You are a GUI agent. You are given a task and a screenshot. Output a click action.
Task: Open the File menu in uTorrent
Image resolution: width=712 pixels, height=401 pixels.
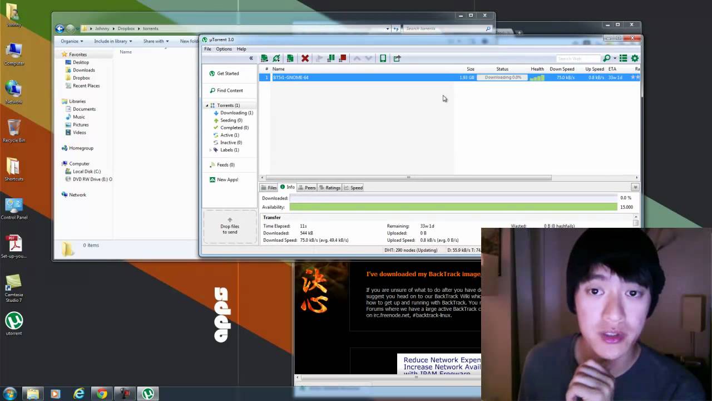(207, 49)
